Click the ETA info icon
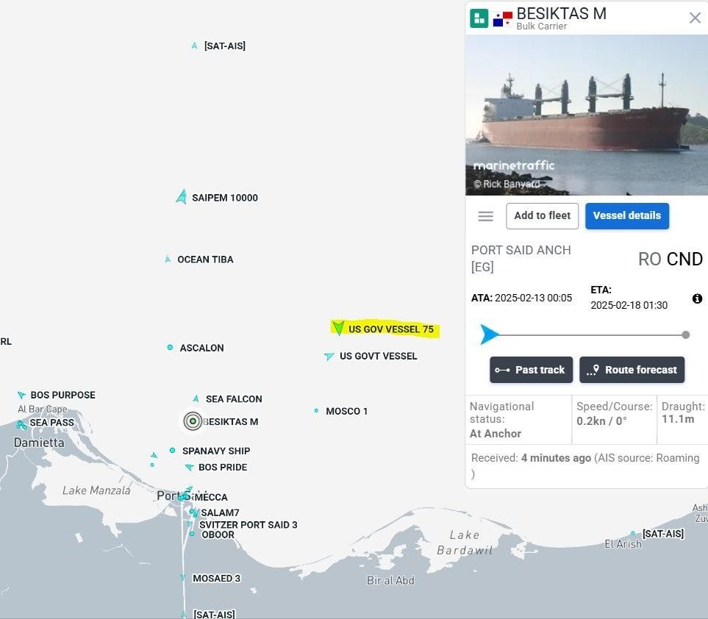This screenshot has height=619, width=708. pos(697,298)
